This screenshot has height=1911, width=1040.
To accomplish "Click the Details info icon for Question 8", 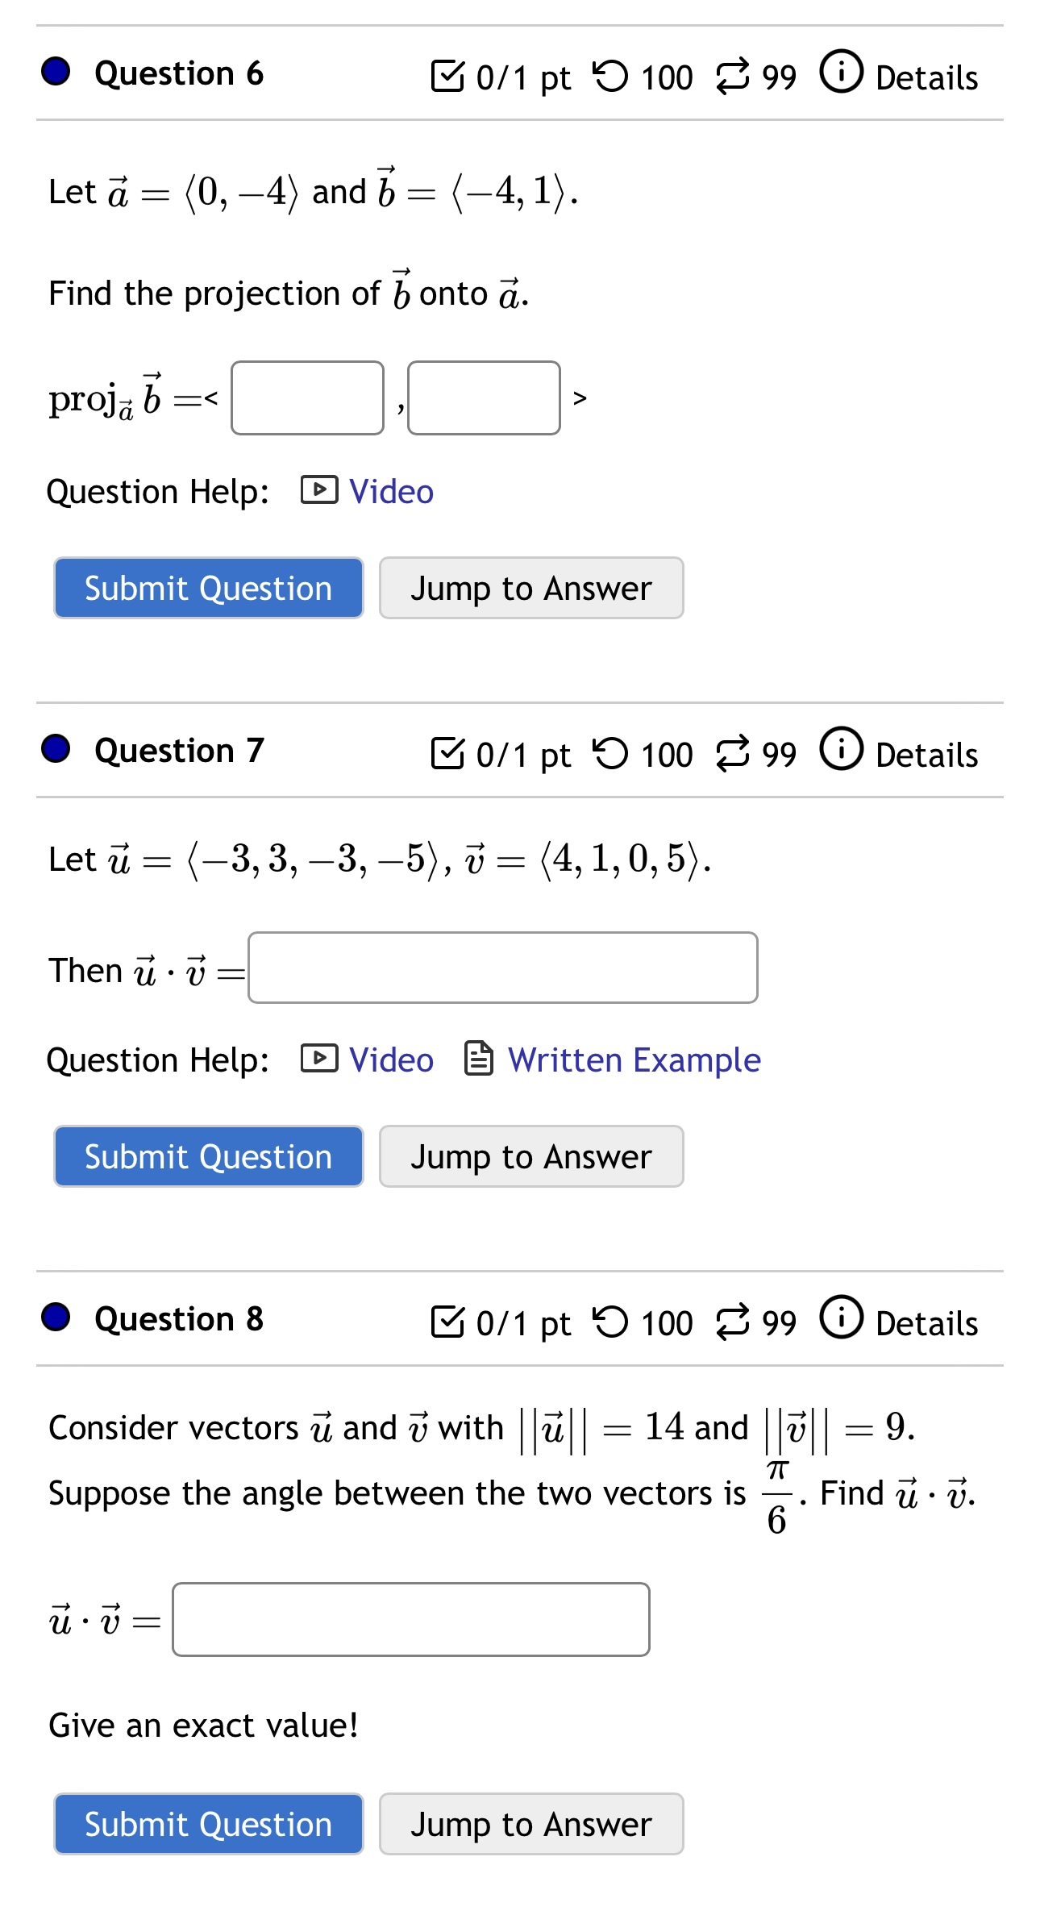I will click(x=841, y=1318).
